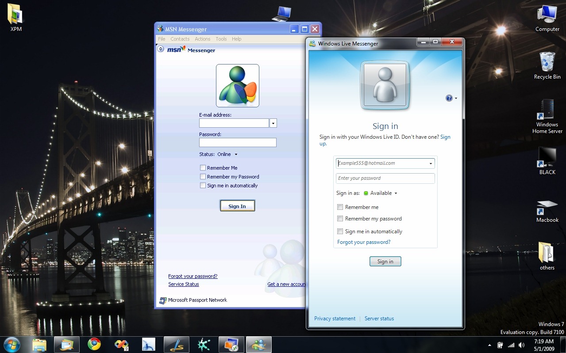Open the Computer desktop icon

pos(547,19)
